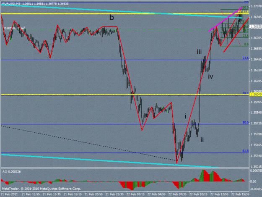The height and width of the screenshot is (197, 262).
Task: Click the "AO 0.000326" indicator label
Action: click(12, 171)
